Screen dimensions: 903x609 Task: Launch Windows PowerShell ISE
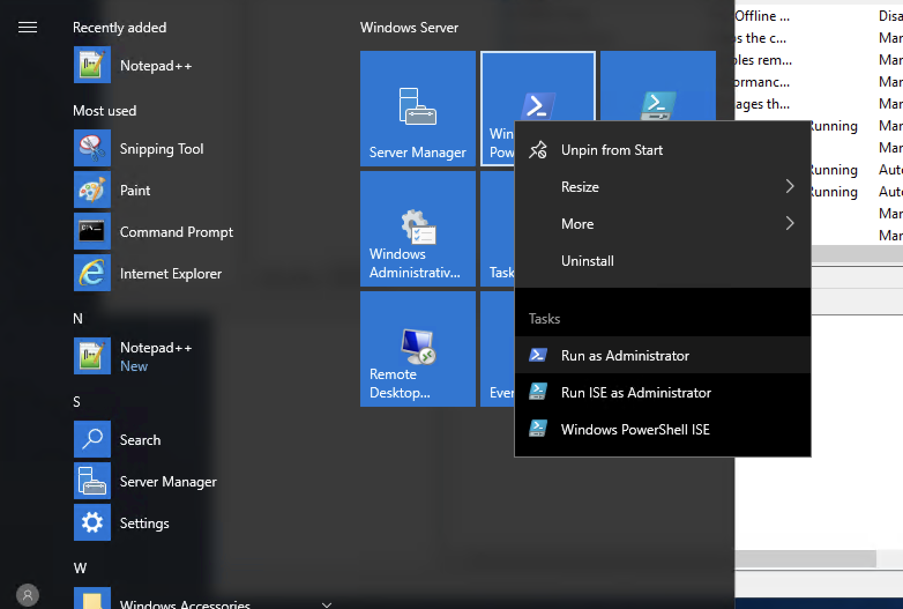tap(635, 429)
